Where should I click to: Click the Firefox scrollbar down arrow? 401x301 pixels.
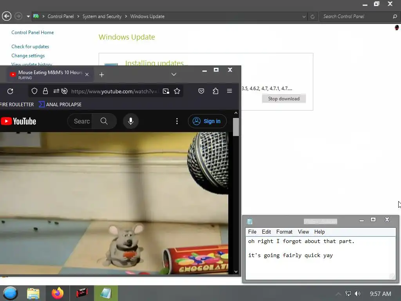coord(236,272)
